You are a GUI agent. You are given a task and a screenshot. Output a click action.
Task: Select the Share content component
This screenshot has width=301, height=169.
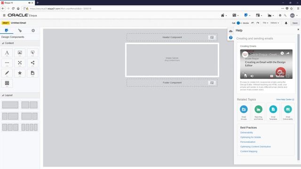[32, 63]
